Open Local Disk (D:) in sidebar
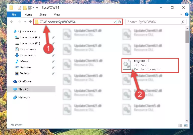 click(30, 43)
